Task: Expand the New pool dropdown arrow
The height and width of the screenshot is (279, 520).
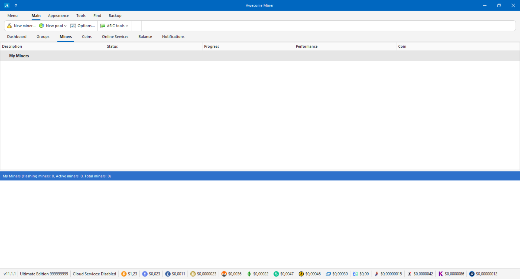Action: coord(65,26)
